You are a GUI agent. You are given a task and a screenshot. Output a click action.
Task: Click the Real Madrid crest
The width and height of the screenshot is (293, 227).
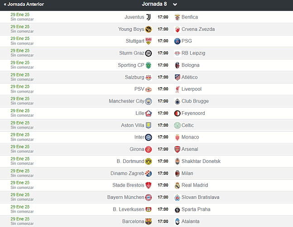coord(178,185)
